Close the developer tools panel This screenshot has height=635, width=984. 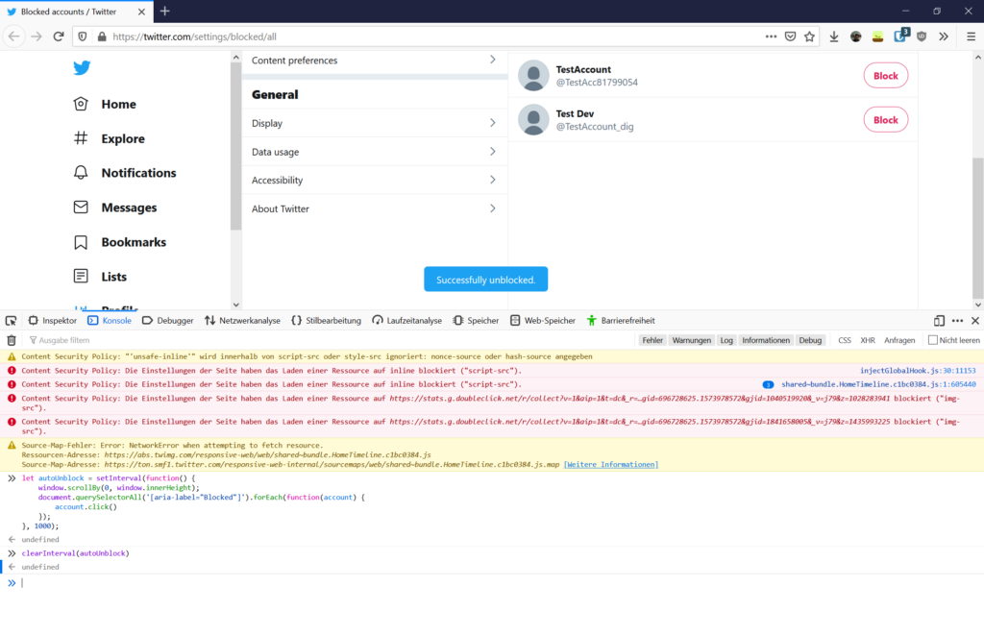(975, 321)
